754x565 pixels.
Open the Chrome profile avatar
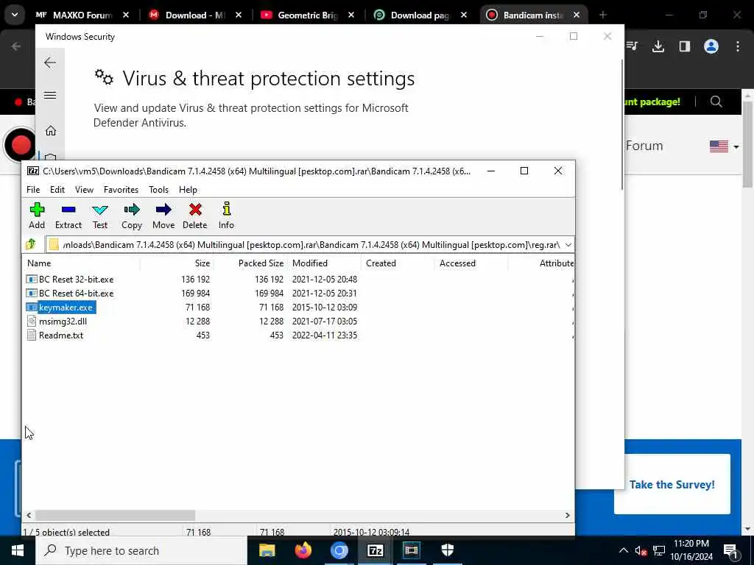(x=711, y=46)
